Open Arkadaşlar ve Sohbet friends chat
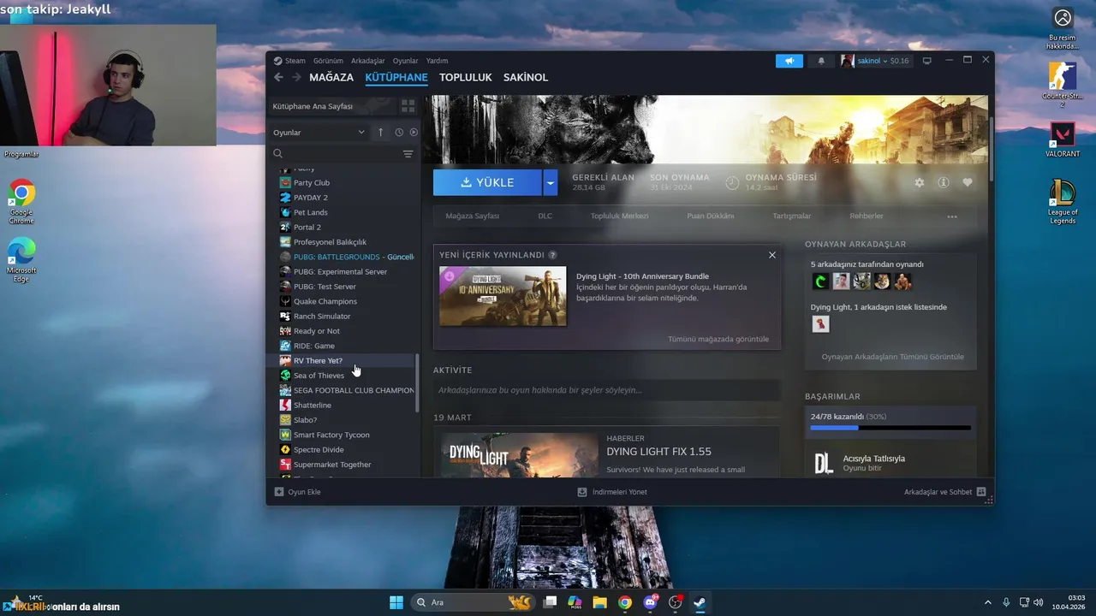Image resolution: width=1096 pixels, height=616 pixels. coord(944,492)
